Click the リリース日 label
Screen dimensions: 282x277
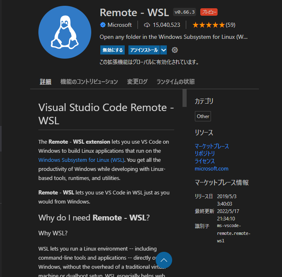point(204,196)
